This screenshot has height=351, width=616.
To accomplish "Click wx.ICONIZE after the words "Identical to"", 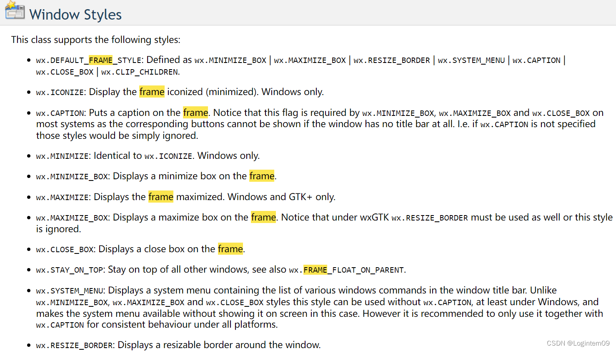I will [x=168, y=156].
